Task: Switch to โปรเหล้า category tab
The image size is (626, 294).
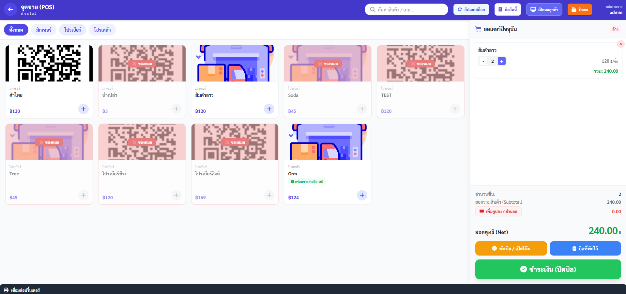Action: (102, 30)
